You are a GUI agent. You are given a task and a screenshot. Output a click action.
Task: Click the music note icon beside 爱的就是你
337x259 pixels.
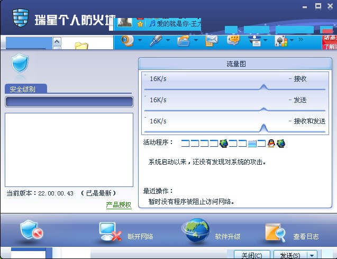[152, 23]
